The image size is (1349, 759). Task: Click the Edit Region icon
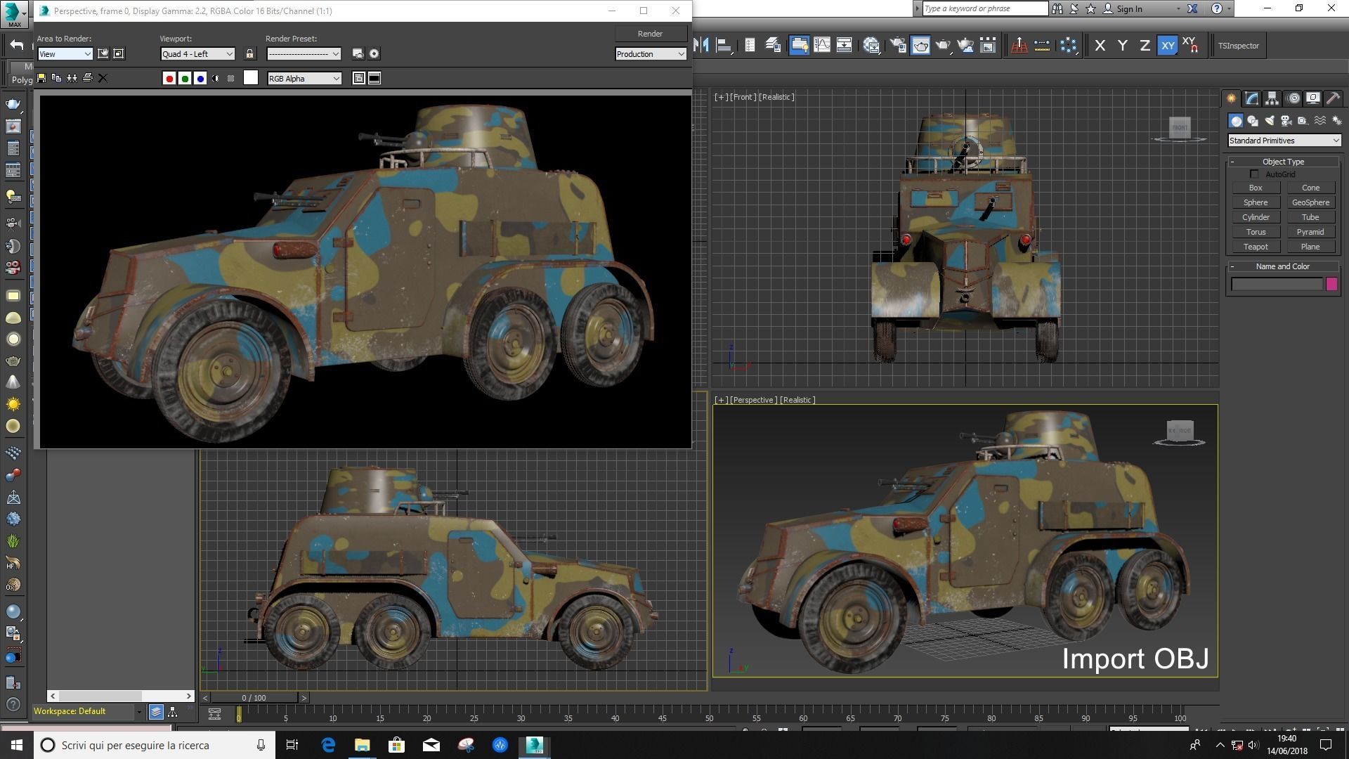pyautogui.click(x=103, y=54)
